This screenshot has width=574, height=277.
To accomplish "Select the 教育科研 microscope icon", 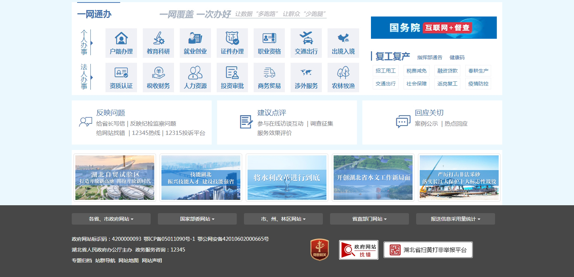I will pos(158,38).
